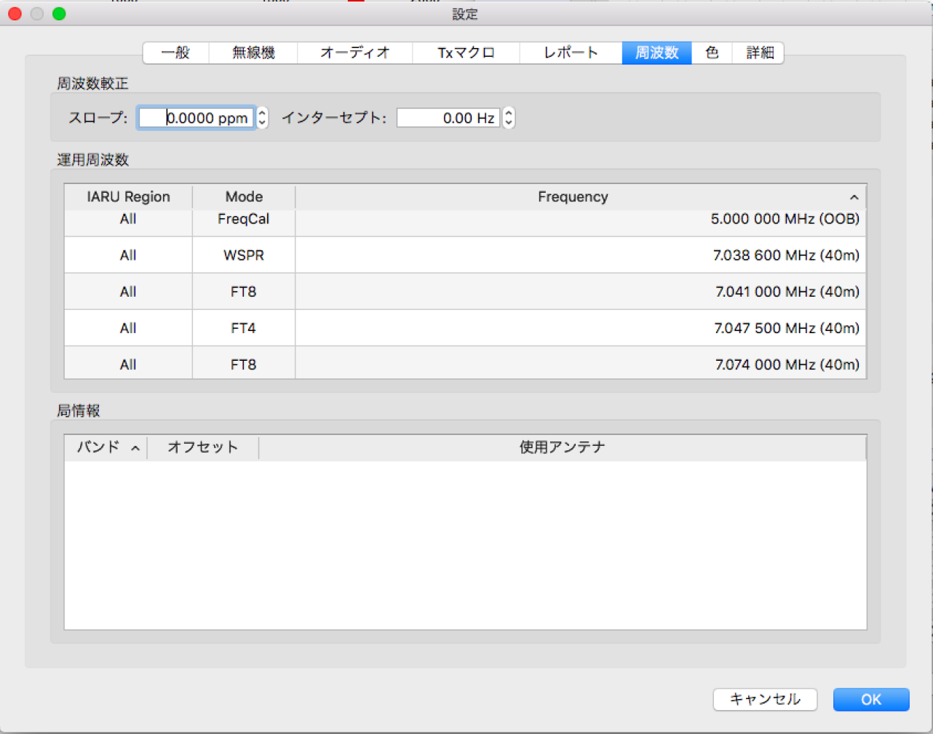This screenshot has height=734, width=933.
Task: Click the キャンセル button
Action: [765, 699]
